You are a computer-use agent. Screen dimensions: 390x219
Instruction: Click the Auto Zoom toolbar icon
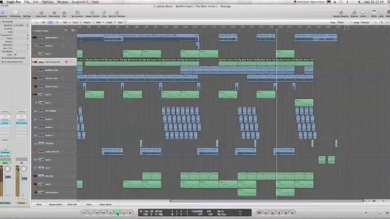click(x=41, y=13)
